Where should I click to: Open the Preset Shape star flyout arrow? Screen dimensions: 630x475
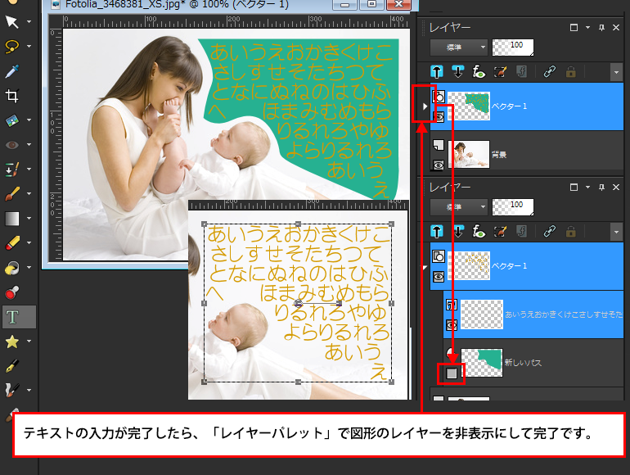29,342
